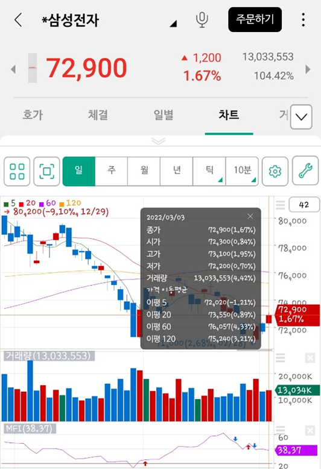Viewport: 321px width, 469px height.
Task: Select the 일 daily period button
Action: (x=79, y=171)
